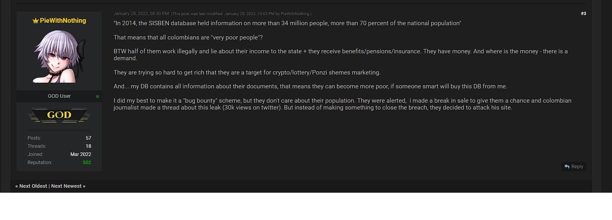
Task: Click PieWithNothing in the last-modified note
Action: click(x=295, y=14)
